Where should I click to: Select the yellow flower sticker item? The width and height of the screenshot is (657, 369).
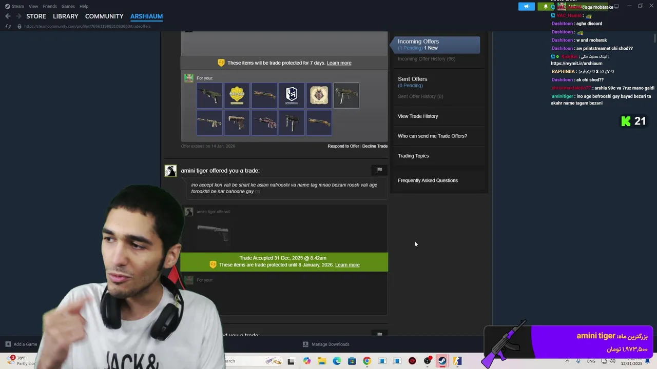tap(237, 95)
